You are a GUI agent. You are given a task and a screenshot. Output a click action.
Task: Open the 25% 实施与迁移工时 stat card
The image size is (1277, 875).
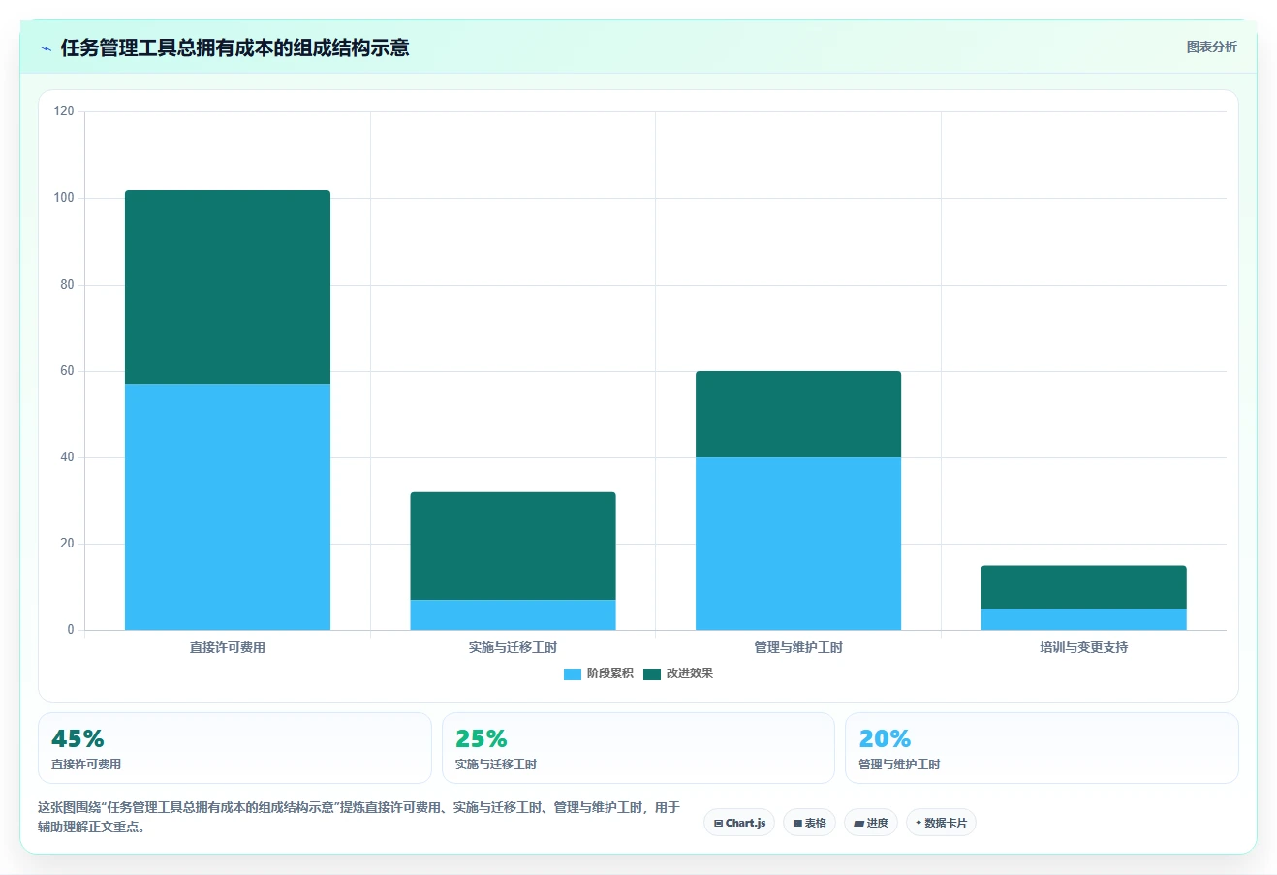638,748
